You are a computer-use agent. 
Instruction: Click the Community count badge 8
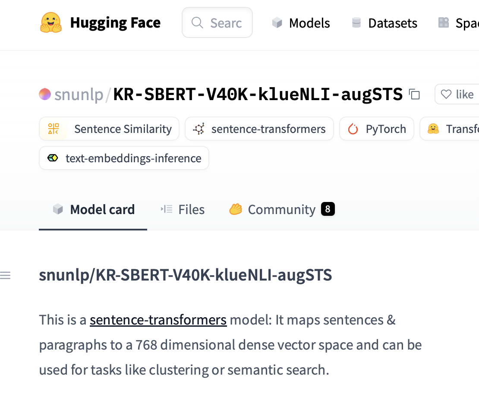[x=328, y=209]
